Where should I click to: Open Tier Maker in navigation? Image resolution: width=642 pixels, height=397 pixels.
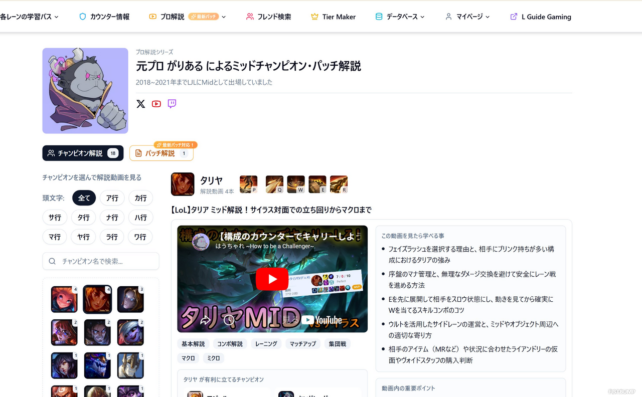pyautogui.click(x=333, y=17)
